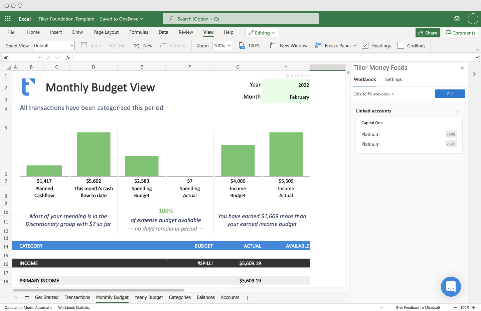Switch to the Yearly Budget sheet
Screen dimensions: 481x311
(x=149, y=297)
